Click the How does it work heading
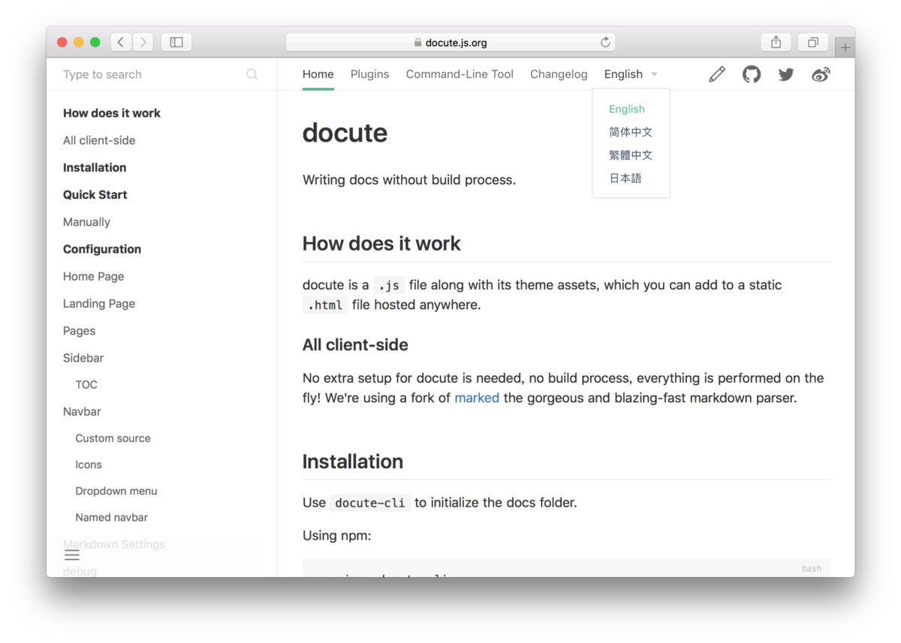 pos(381,243)
